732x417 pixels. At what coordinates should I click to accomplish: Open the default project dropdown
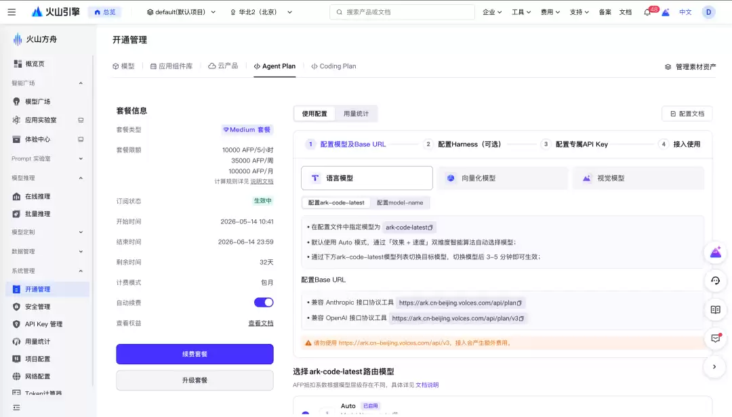point(181,12)
